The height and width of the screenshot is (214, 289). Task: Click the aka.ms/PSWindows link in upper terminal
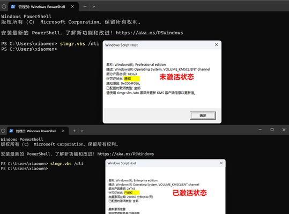[x=149, y=33]
